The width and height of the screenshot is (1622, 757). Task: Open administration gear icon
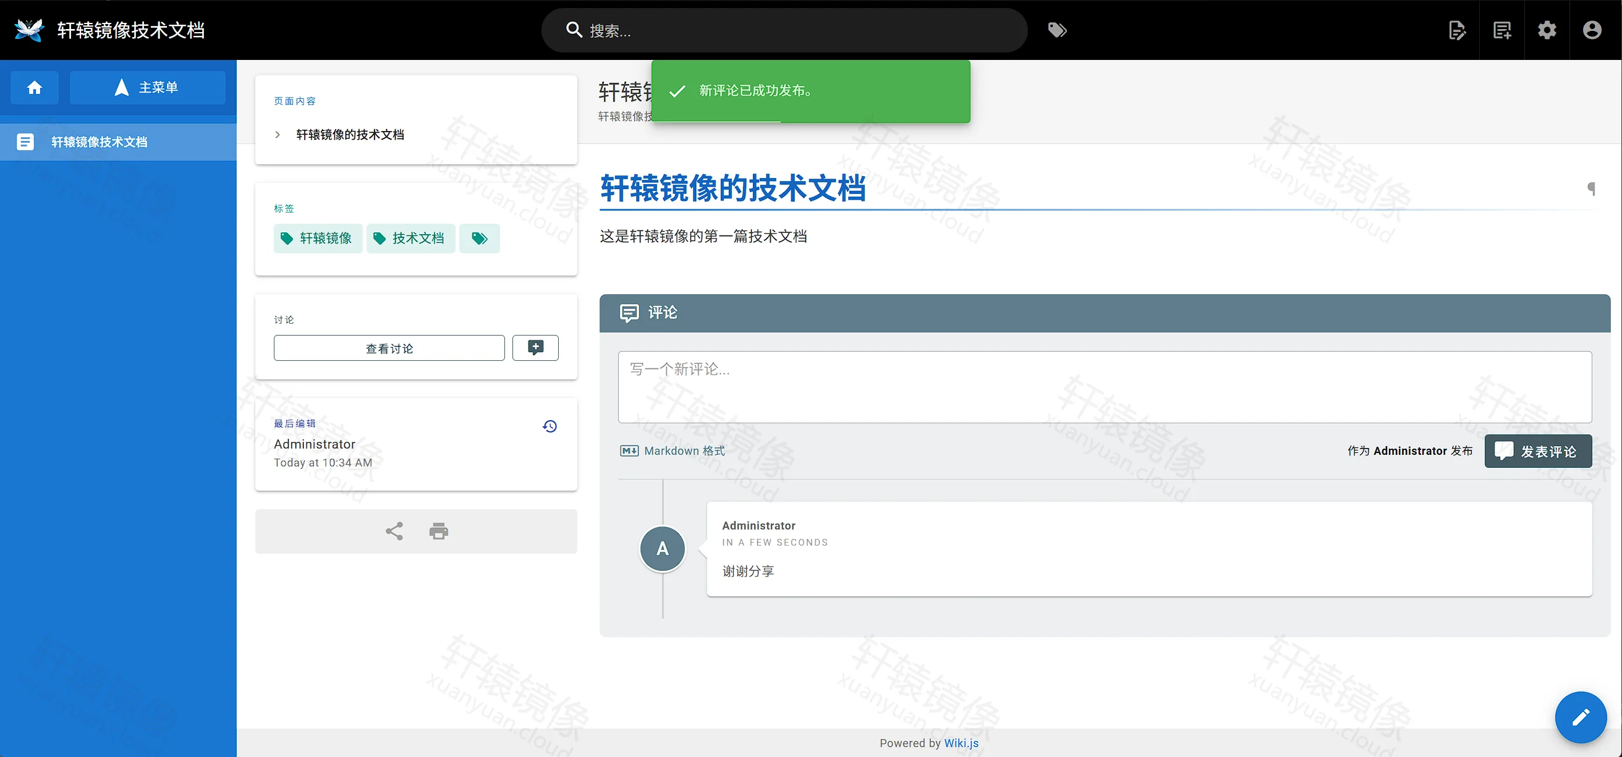click(x=1547, y=30)
